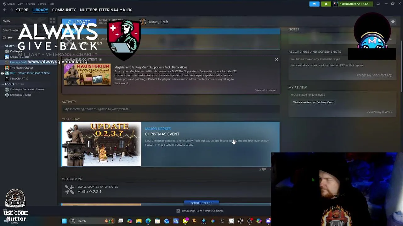Image resolution: width=403 pixels, height=226 pixels.
Task: Open the Windows Start menu
Action: pyautogui.click(x=64, y=221)
